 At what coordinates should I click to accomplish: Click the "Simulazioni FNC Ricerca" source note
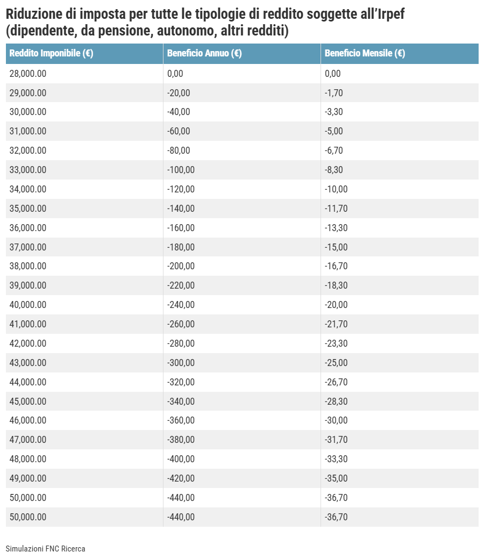coord(45,549)
